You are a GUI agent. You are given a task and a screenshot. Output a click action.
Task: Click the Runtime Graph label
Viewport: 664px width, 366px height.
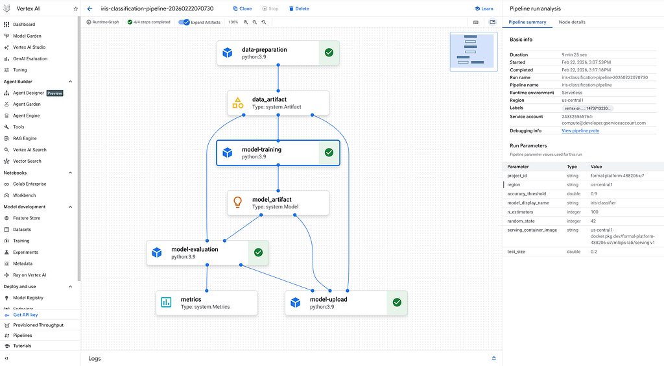click(103, 22)
